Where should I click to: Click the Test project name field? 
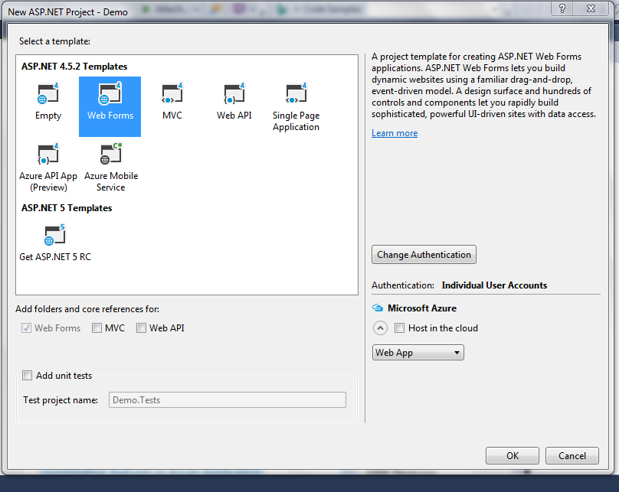(228, 399)
